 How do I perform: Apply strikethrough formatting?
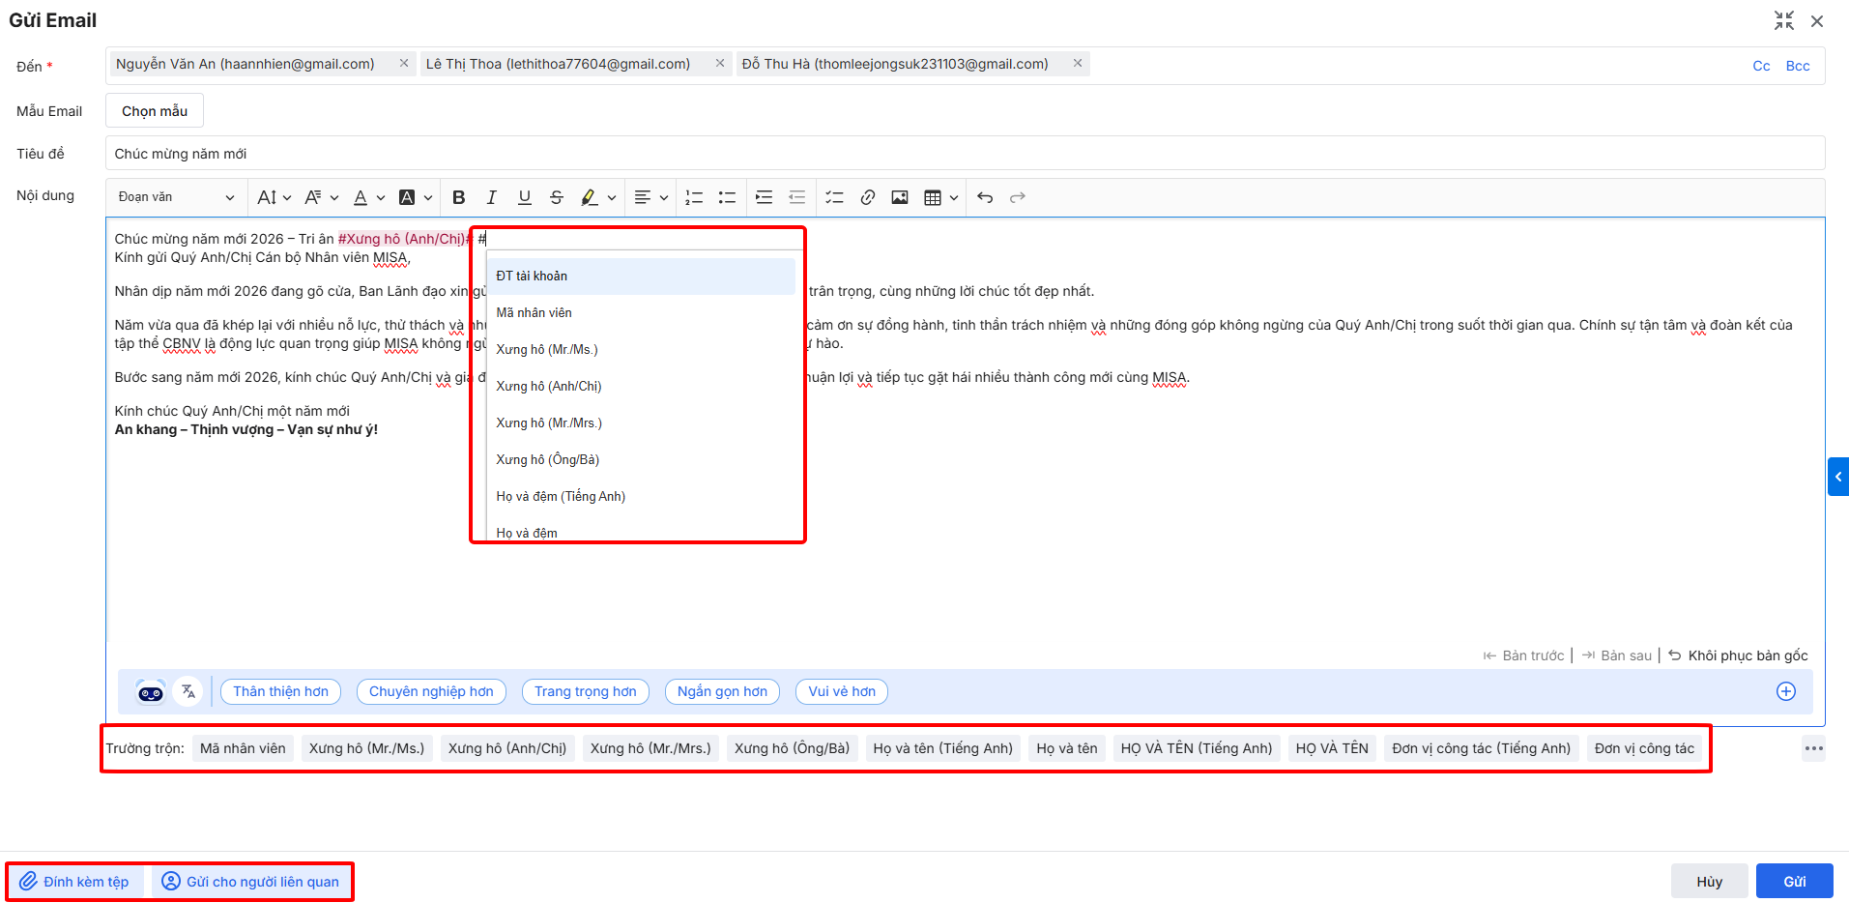pyautogui.click(x=557, y=197)
